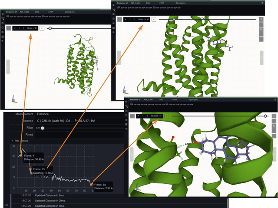Click help icon at top right of Model 88/91 window
The image size is (278, 208).
pyautogui.click(x=275, y=99)
